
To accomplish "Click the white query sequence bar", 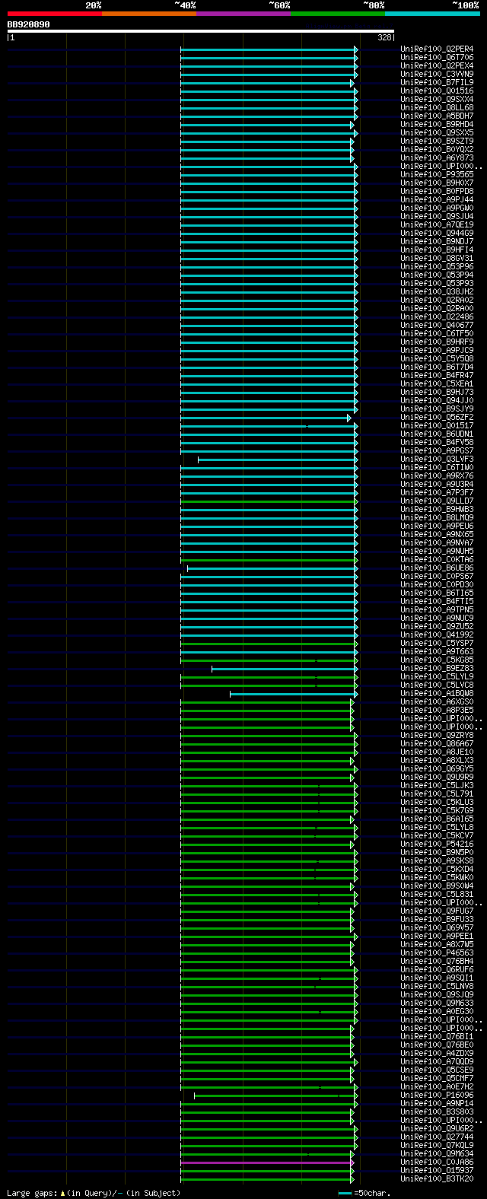I will pos(201,31).
